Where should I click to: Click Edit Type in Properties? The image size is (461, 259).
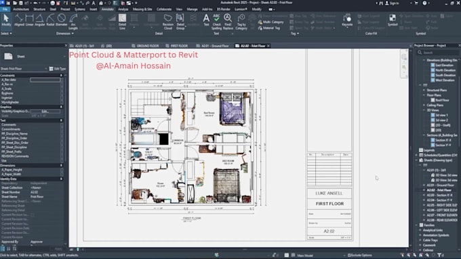click(x=58, y=68)
